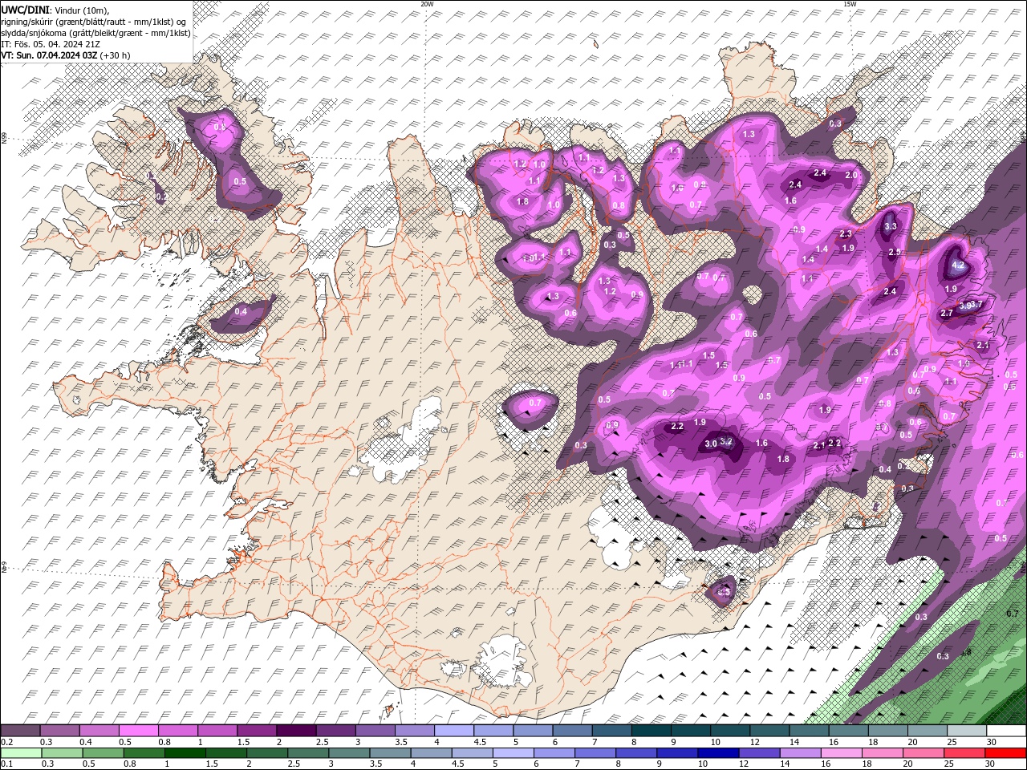Pick the light pink swatch at rain legend 16

tap(841, 753)
